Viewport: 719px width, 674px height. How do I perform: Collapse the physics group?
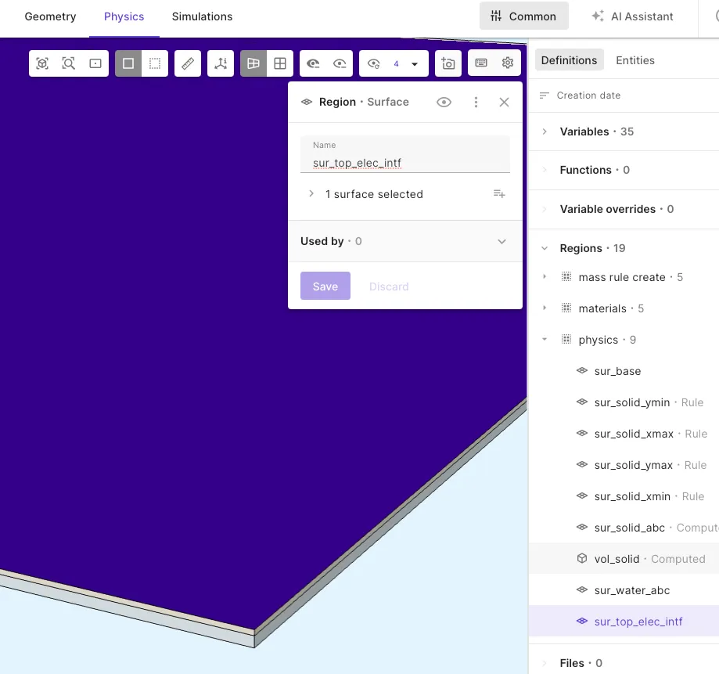(x=545, y=340)
